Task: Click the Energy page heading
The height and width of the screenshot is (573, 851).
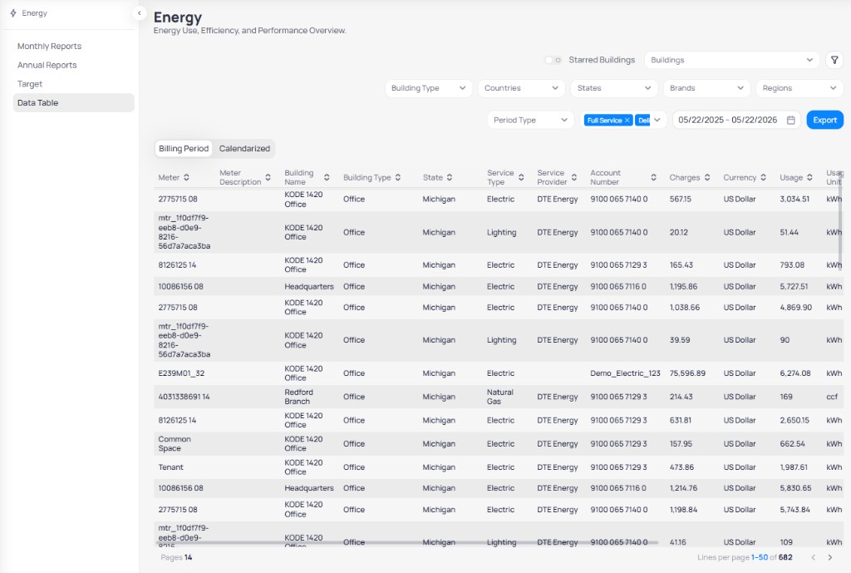Action: (178, 17)
